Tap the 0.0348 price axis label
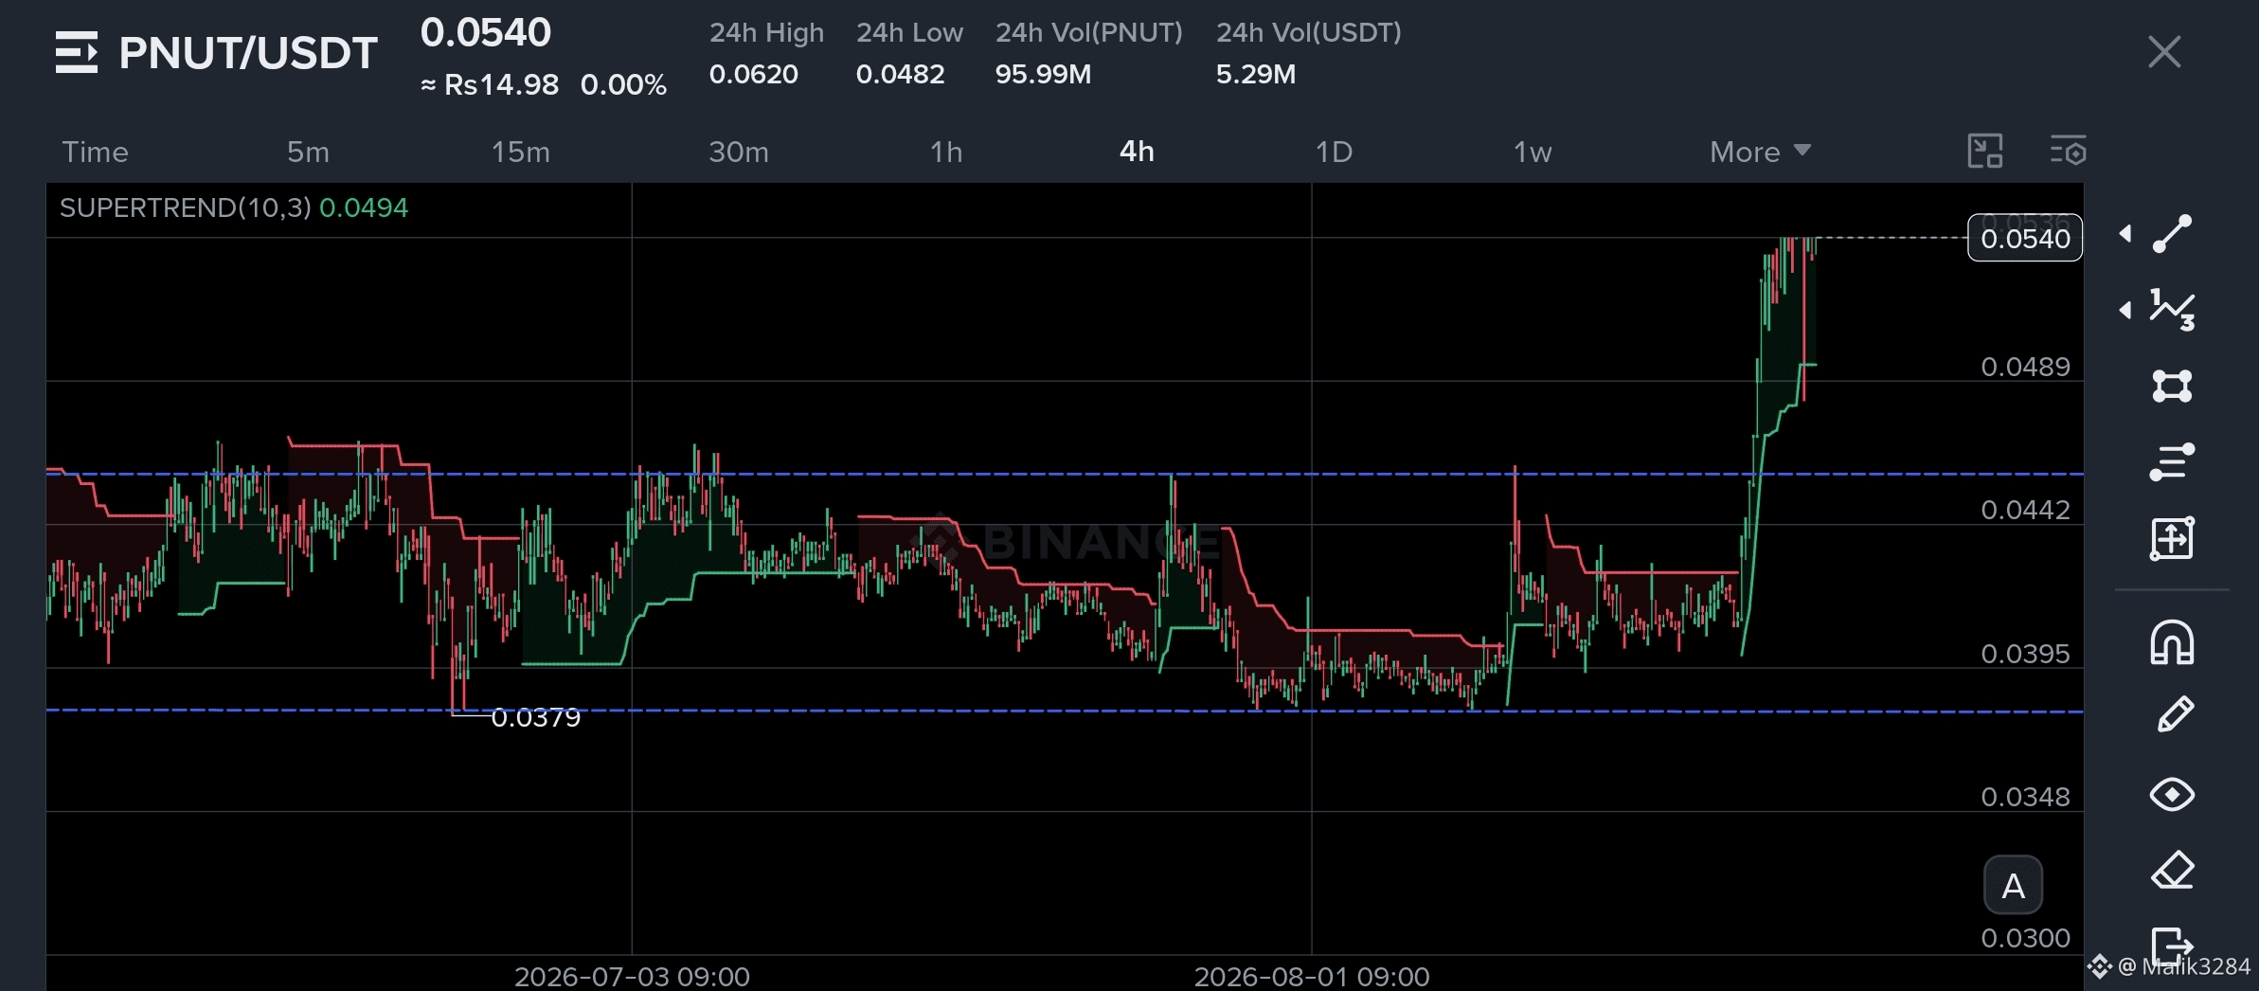The height and width of the screenshot is (991, 2259). [x=2025, y=797]
